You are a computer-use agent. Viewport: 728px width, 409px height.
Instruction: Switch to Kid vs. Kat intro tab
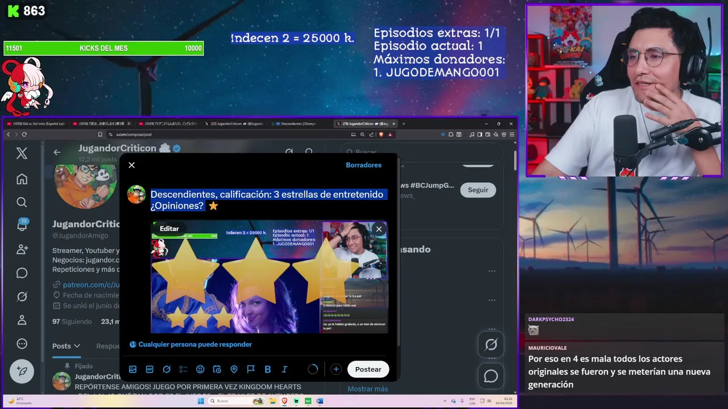(35, 123)
